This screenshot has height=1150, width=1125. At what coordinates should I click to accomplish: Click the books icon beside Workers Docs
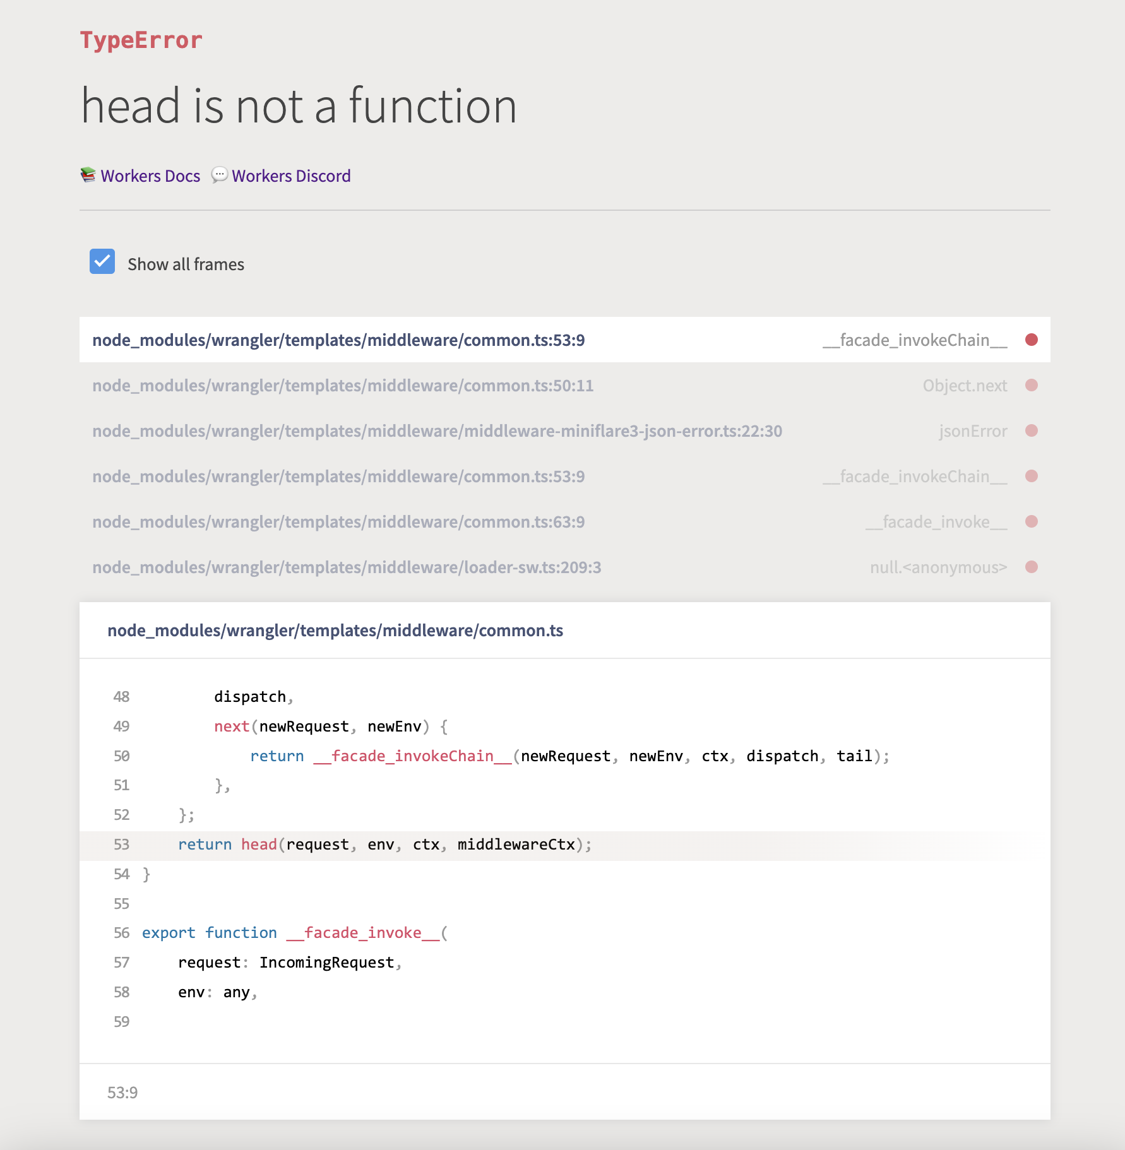pyautogui.click(x=88, y=175)
